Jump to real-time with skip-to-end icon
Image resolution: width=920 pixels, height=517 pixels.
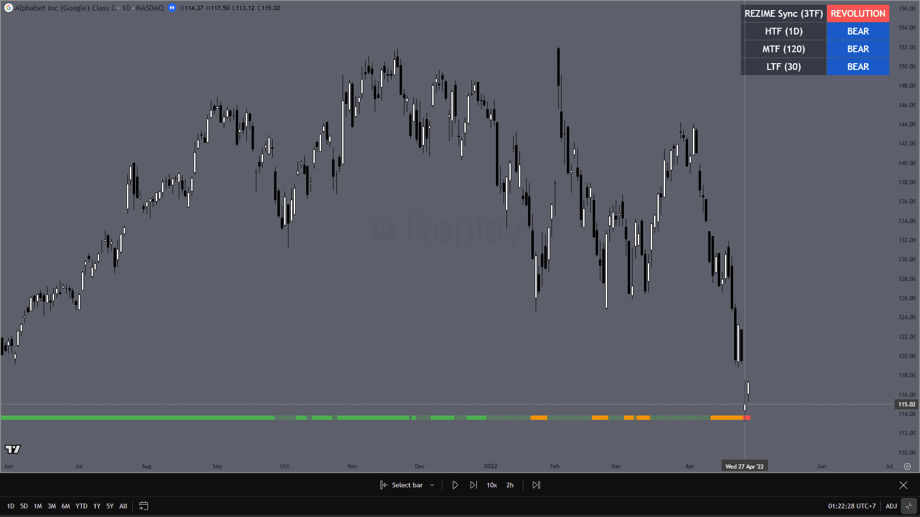[536, 485]
